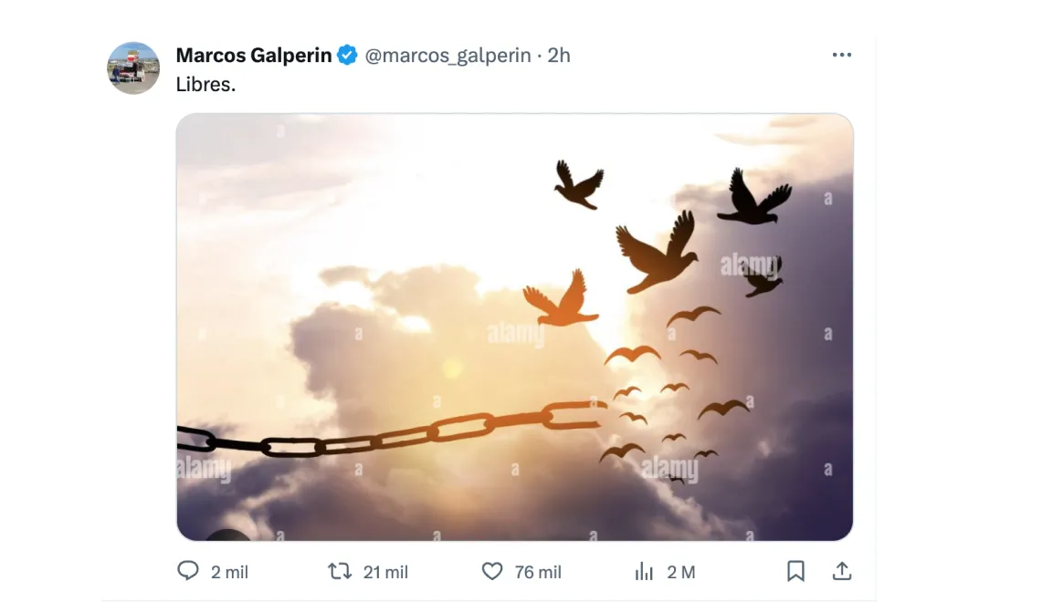Select the '21 mil' reposts count
The height and width of the screenshot is (602, 1053).
pos(386,572)
